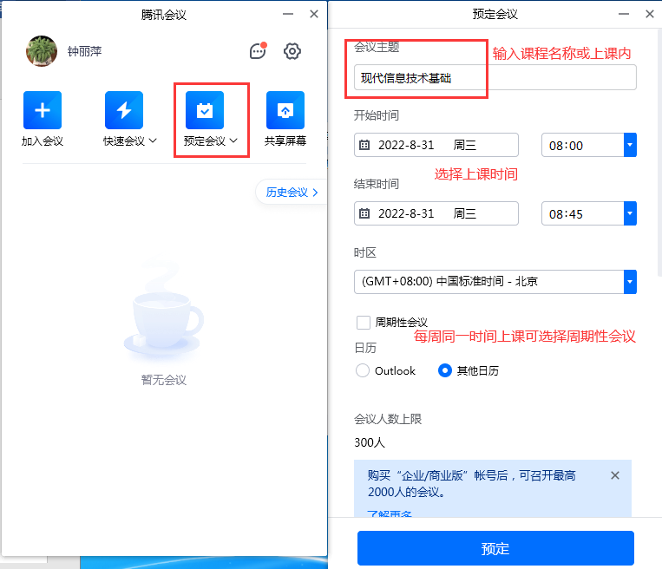Click the calendar icon in start date field
This screenshot has height=569, width=662.
pos(364,145)
